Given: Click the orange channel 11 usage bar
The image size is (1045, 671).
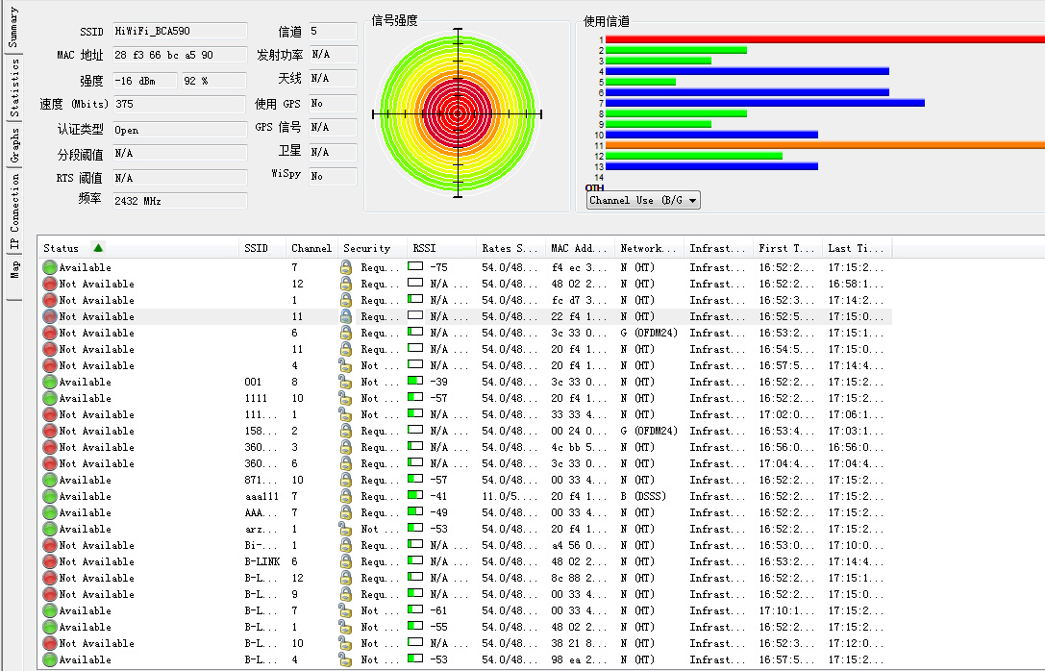Looking at the screenshot, I should click(824, 145).
